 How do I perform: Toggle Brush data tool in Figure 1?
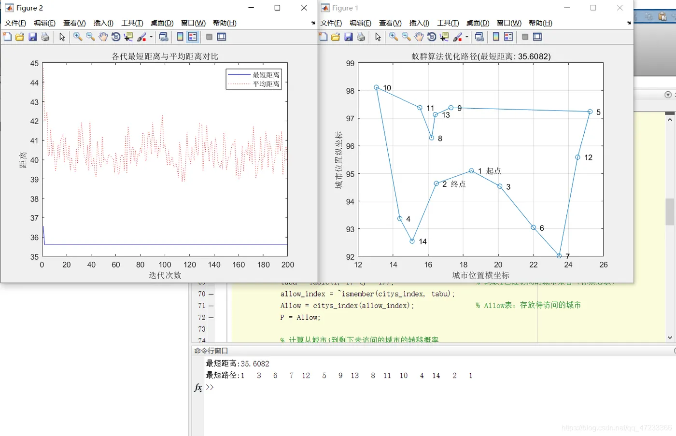(457, 37)
